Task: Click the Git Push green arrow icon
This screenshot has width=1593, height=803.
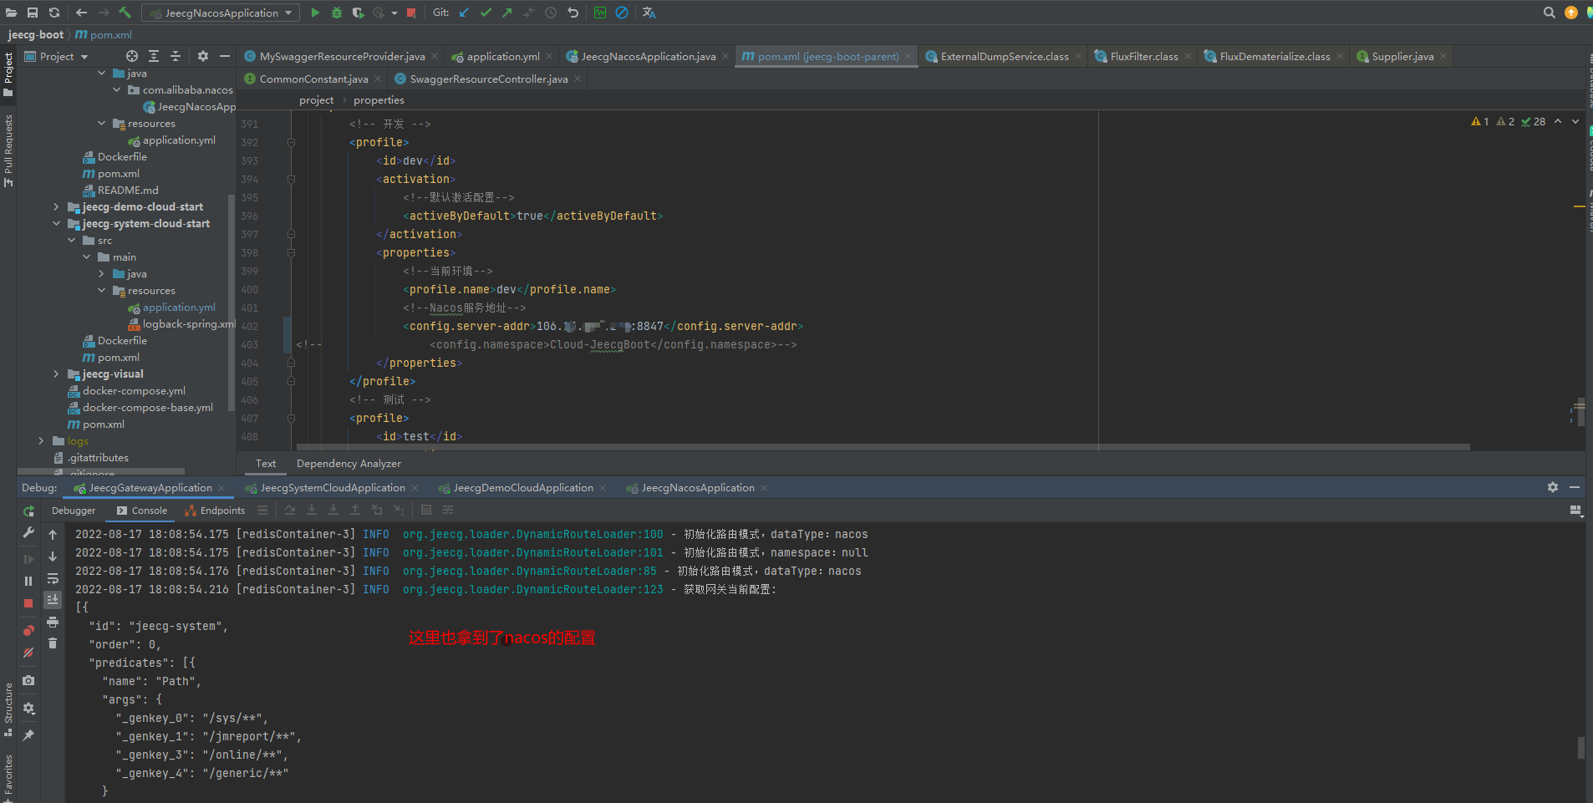Action: (x=507, y=13)
